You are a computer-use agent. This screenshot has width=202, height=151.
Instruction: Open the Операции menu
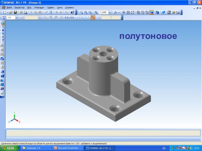[x=39, y=8]
